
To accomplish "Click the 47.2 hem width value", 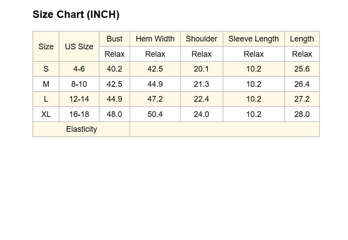I will coord(155,99).
